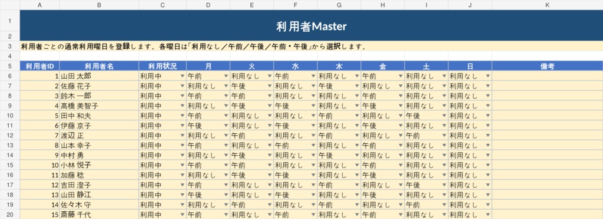Screen dimensions: 603x219
Task: Select the name cell 吉田 澄子
Action: point(99,186)
